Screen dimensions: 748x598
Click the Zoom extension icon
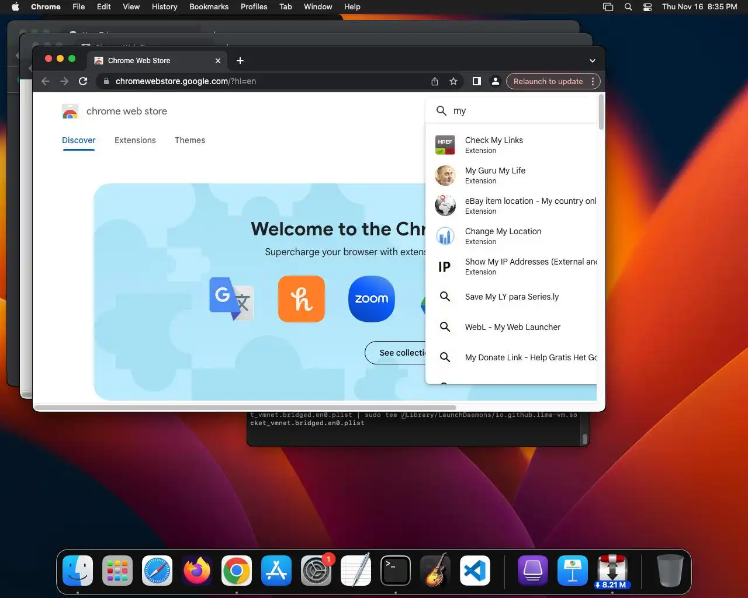(x=372, y=298)
